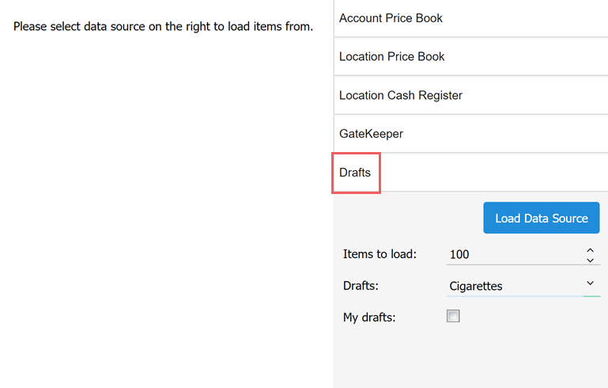The height and width of the screenshot is (388, 608).
Task: Click empty panel area below My drafts
Action: coord(470,357)
